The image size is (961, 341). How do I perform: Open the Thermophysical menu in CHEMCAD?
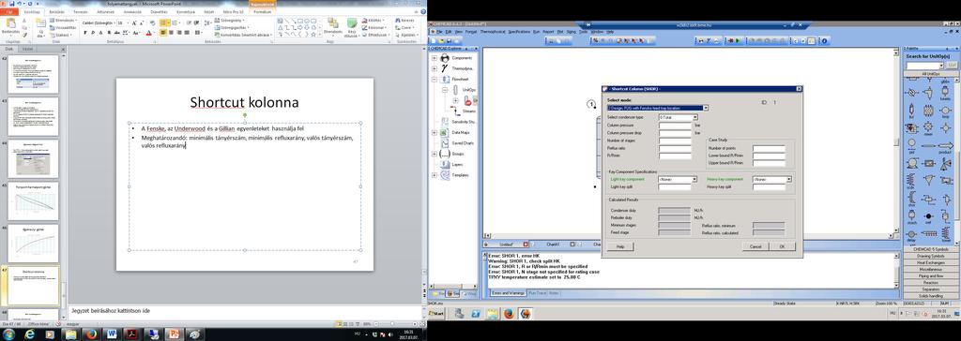click(x=493, y=31)
